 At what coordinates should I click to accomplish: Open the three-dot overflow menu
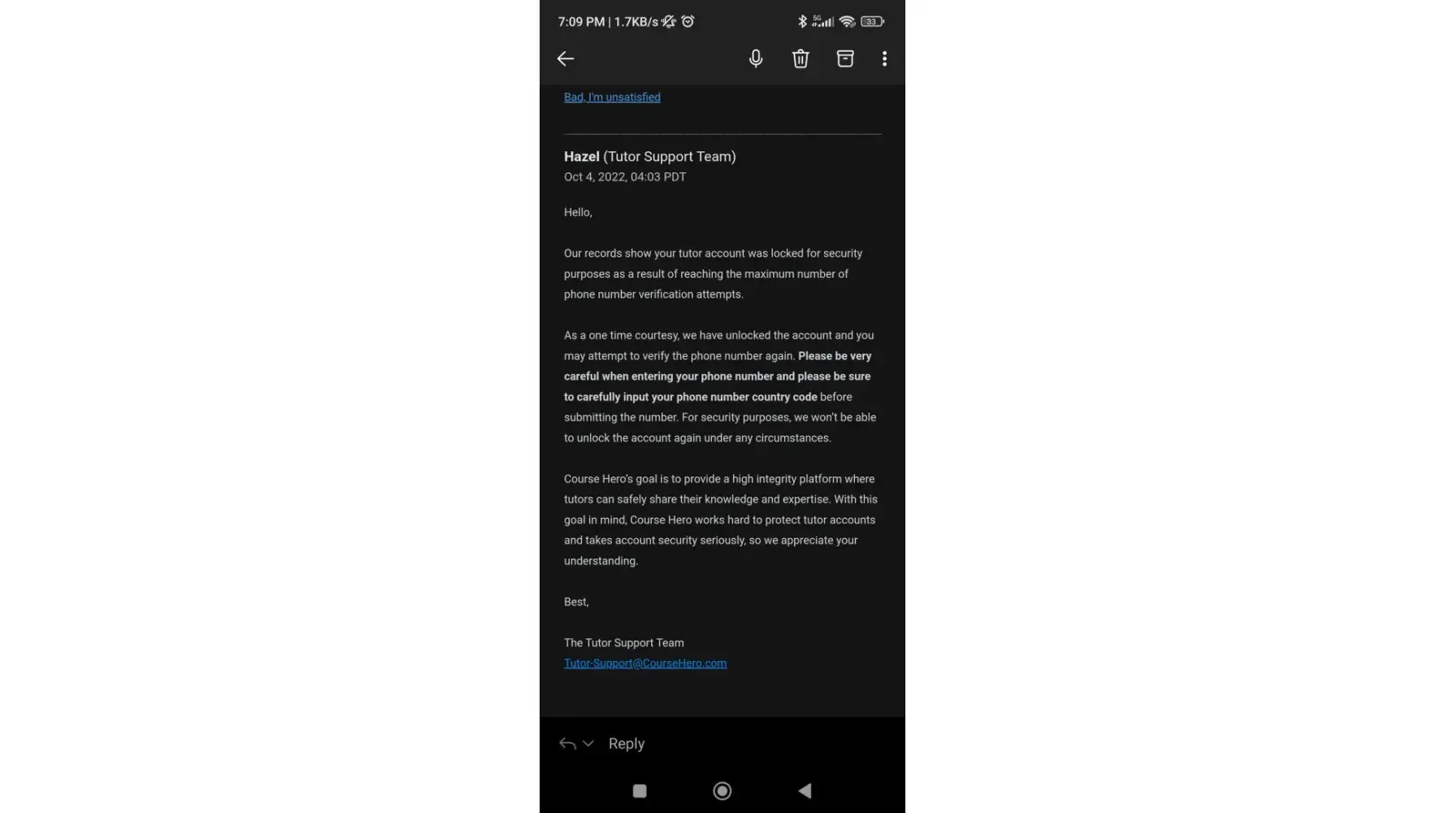click(884, 59)
